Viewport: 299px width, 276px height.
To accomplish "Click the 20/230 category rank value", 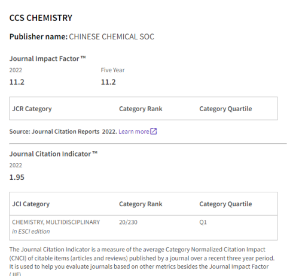I will point(128,222).
